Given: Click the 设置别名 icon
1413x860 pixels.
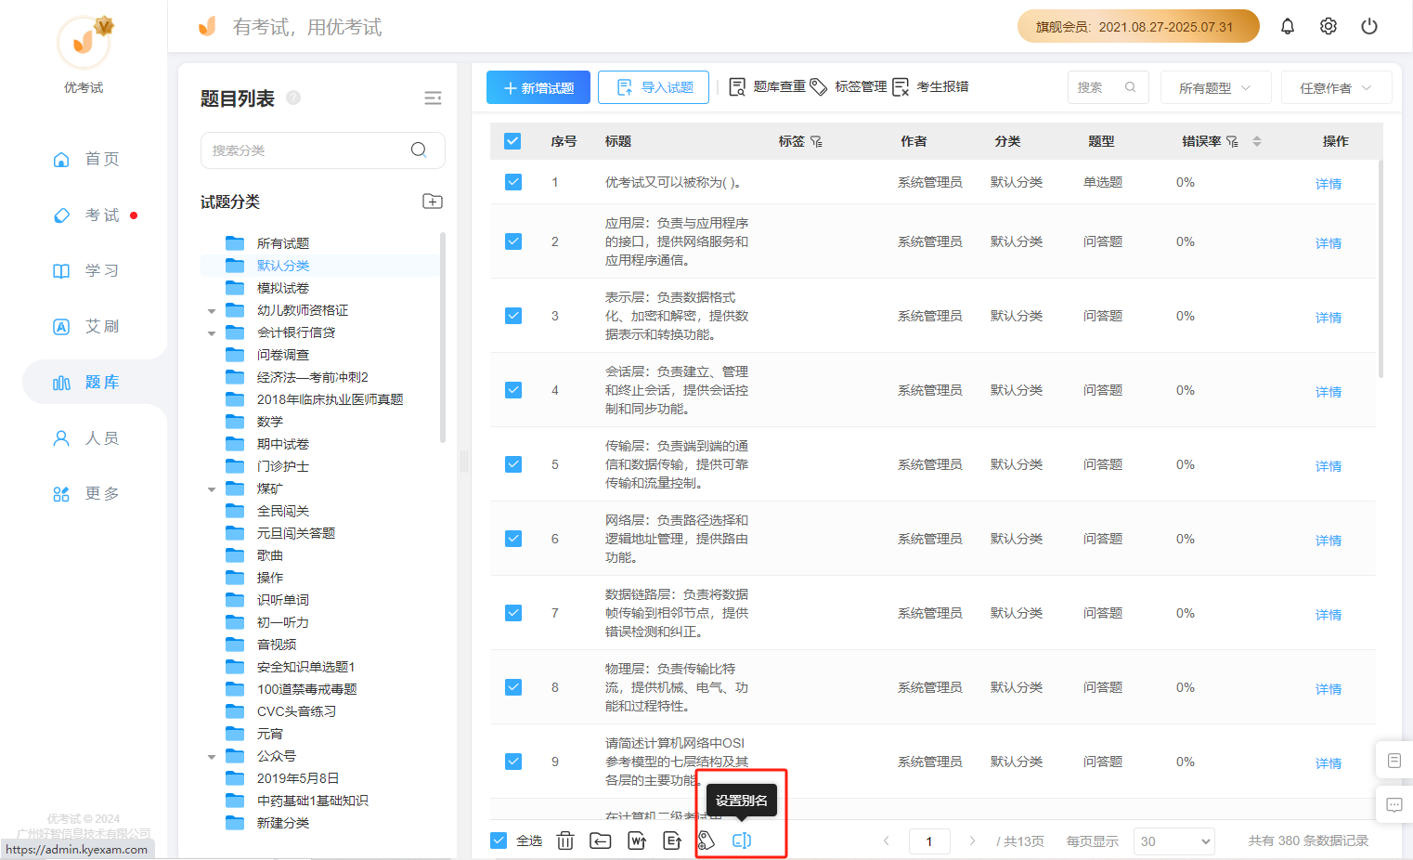Looking at the screenshot, I should (742, 840).
